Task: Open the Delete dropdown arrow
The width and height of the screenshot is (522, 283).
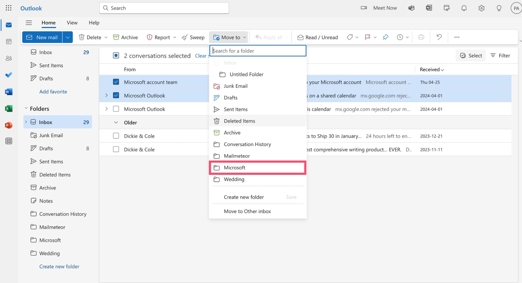Action: (106, 37)
